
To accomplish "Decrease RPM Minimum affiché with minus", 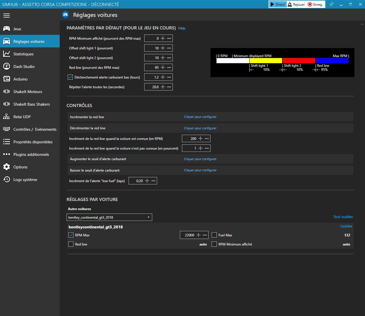I will (169, 38).
